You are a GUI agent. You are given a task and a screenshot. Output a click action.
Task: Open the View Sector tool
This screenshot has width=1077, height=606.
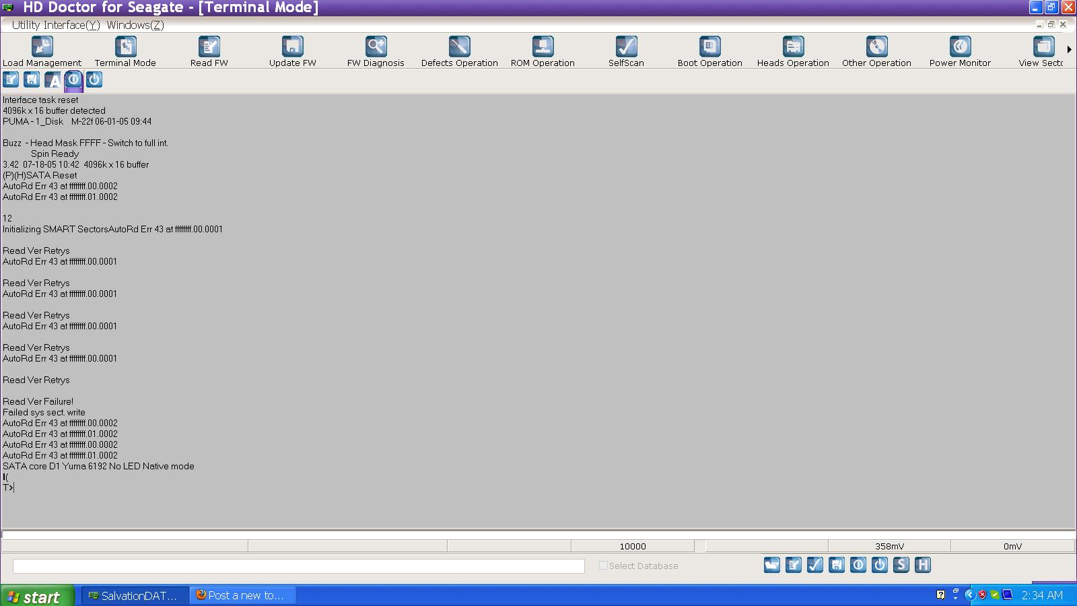(1041, 52)
